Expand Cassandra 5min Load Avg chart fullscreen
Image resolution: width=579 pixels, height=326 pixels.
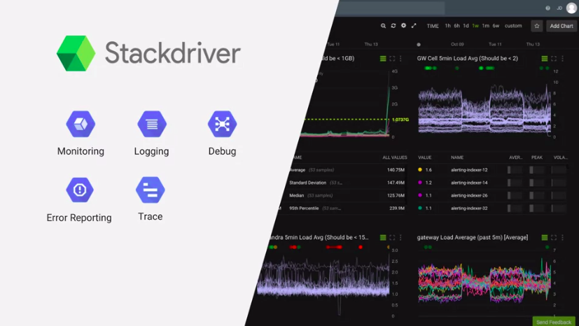(392, 237)
